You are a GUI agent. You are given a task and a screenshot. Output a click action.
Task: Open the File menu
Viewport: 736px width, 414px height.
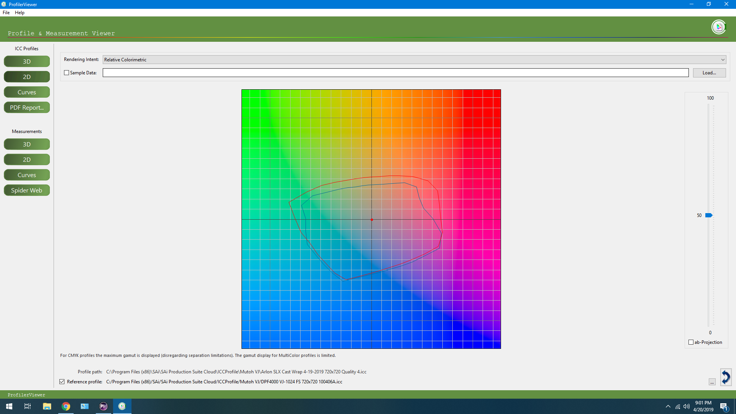[x=6, y=12]
